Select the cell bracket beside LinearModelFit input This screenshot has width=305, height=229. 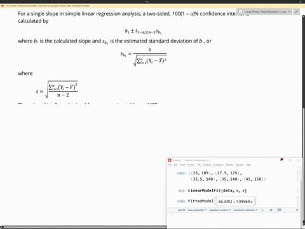coord(297,191)
